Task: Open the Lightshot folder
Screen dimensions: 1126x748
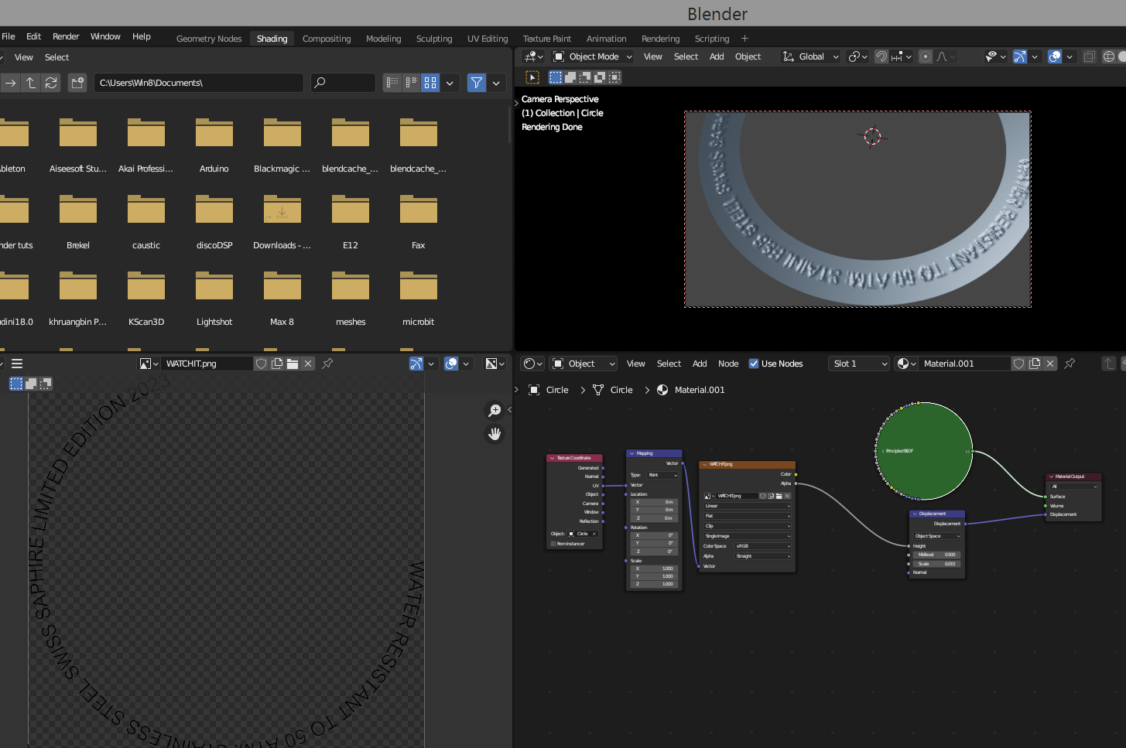Action: 214,298
